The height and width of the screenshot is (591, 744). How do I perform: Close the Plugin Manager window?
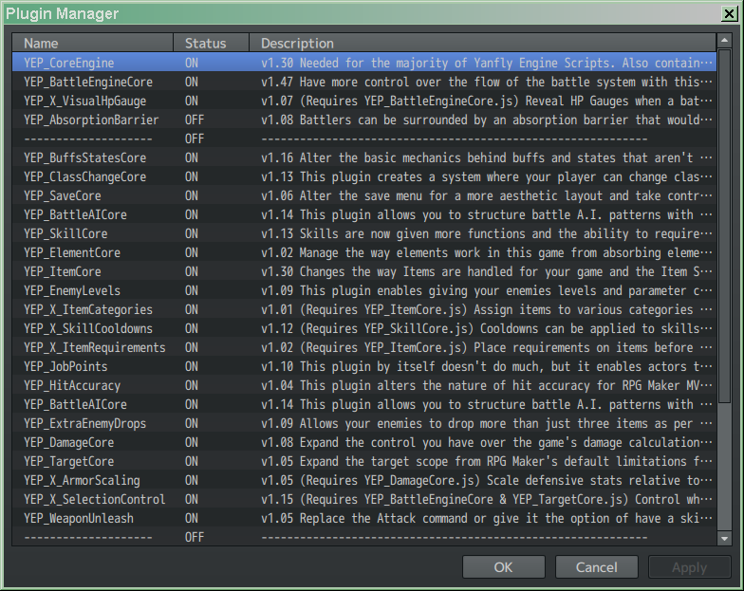click(x=729, y=13)
